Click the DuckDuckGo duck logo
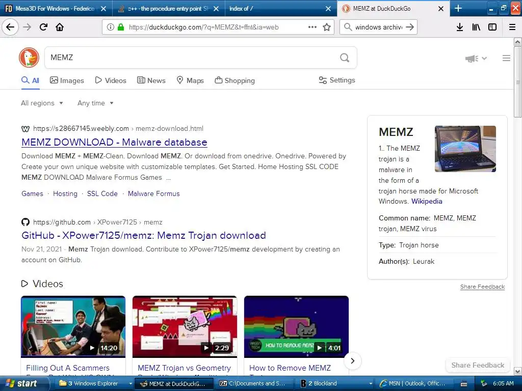522x391 pixels. coord(29,58)
